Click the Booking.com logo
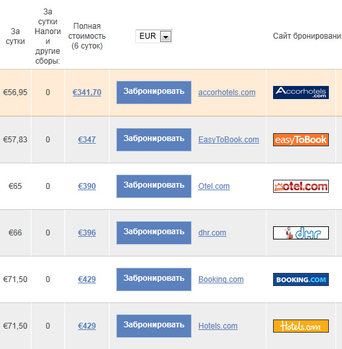 [301, 279]
